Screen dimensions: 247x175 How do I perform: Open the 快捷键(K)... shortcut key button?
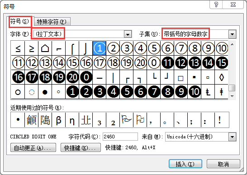click(x=81, y=147)
